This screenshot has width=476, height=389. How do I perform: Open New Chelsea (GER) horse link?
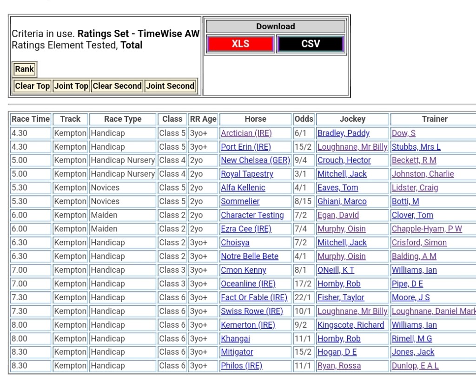pyautogui.click(x=255, y=160)
